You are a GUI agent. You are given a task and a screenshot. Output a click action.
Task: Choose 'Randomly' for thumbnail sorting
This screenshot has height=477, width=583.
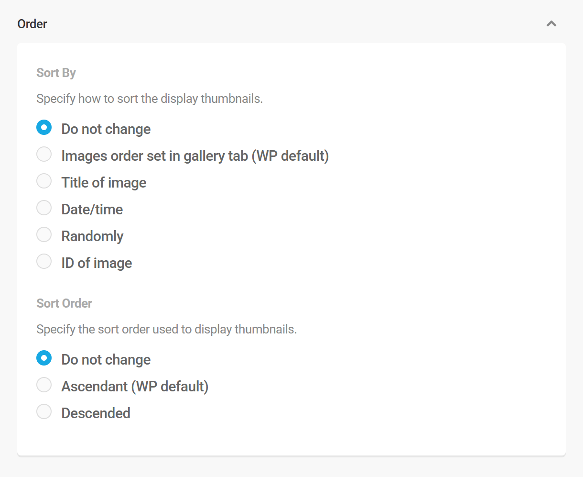[x=44, y=234]
